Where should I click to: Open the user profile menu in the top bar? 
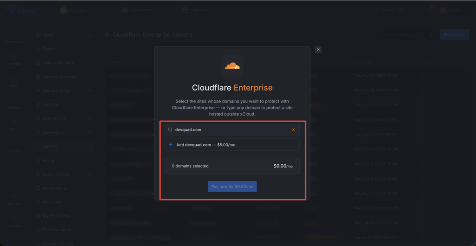454,10
